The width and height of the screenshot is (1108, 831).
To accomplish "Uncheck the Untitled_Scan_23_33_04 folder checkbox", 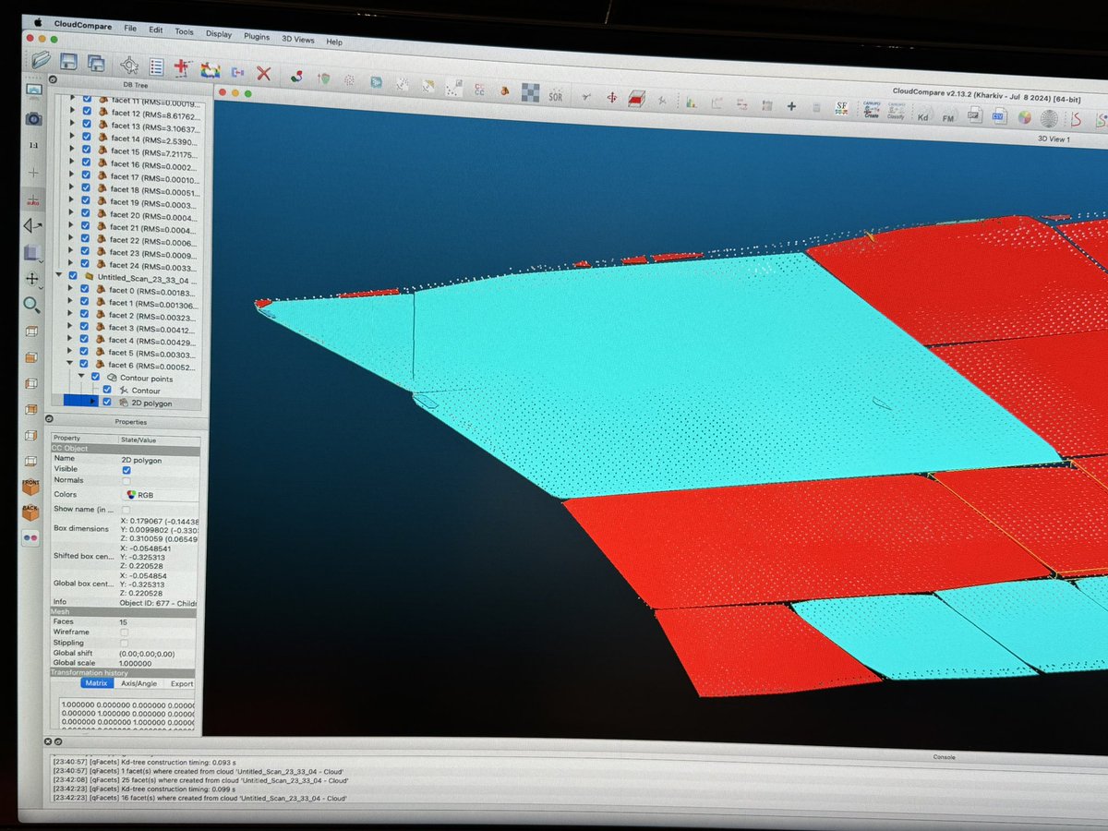I will [x=72, y=276].
